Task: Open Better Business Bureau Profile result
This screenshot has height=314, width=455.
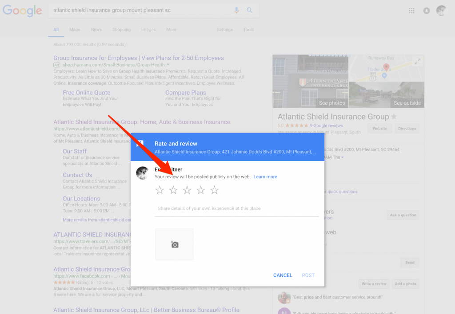Action: pyautogui.click(x=146, y=310)
